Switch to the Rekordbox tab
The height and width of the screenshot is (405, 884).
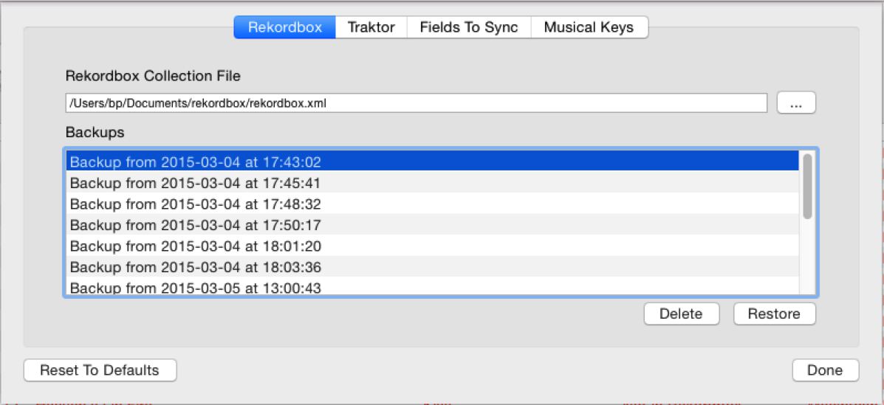[284, 27]
